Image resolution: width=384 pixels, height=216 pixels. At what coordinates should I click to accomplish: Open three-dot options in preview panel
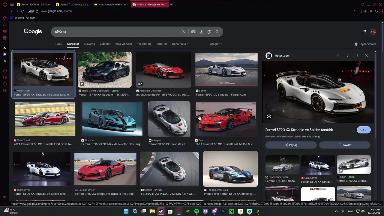click(x=357, y=55)
